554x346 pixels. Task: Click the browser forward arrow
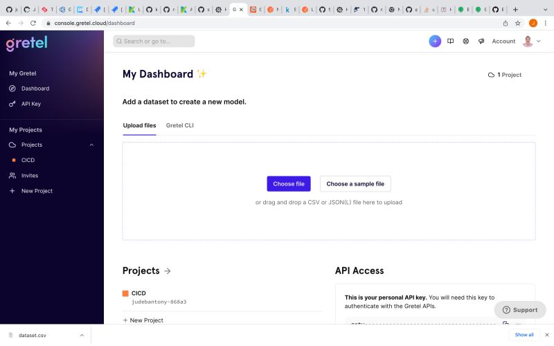pos(21,23)
